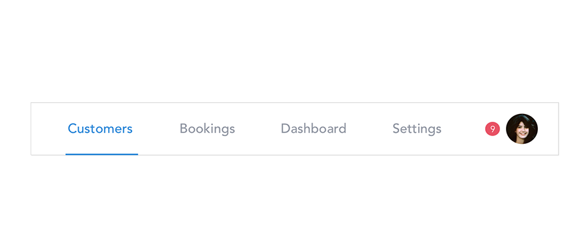Click the active Customers tab
The image size is (586, 237).
100,129
